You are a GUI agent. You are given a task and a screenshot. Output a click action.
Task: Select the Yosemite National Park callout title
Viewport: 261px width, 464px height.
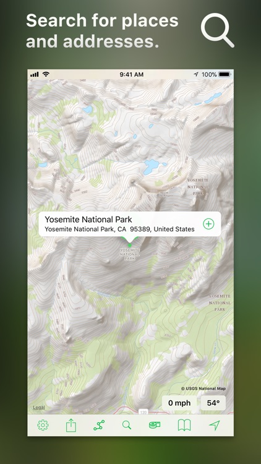click(88, 220)
